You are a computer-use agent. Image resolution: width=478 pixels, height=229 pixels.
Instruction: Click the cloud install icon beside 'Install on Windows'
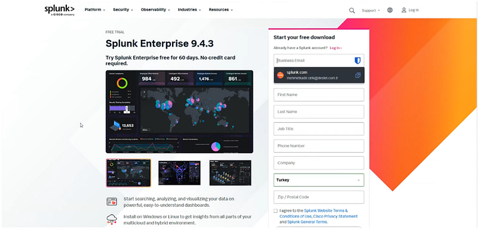pos(112,219)
